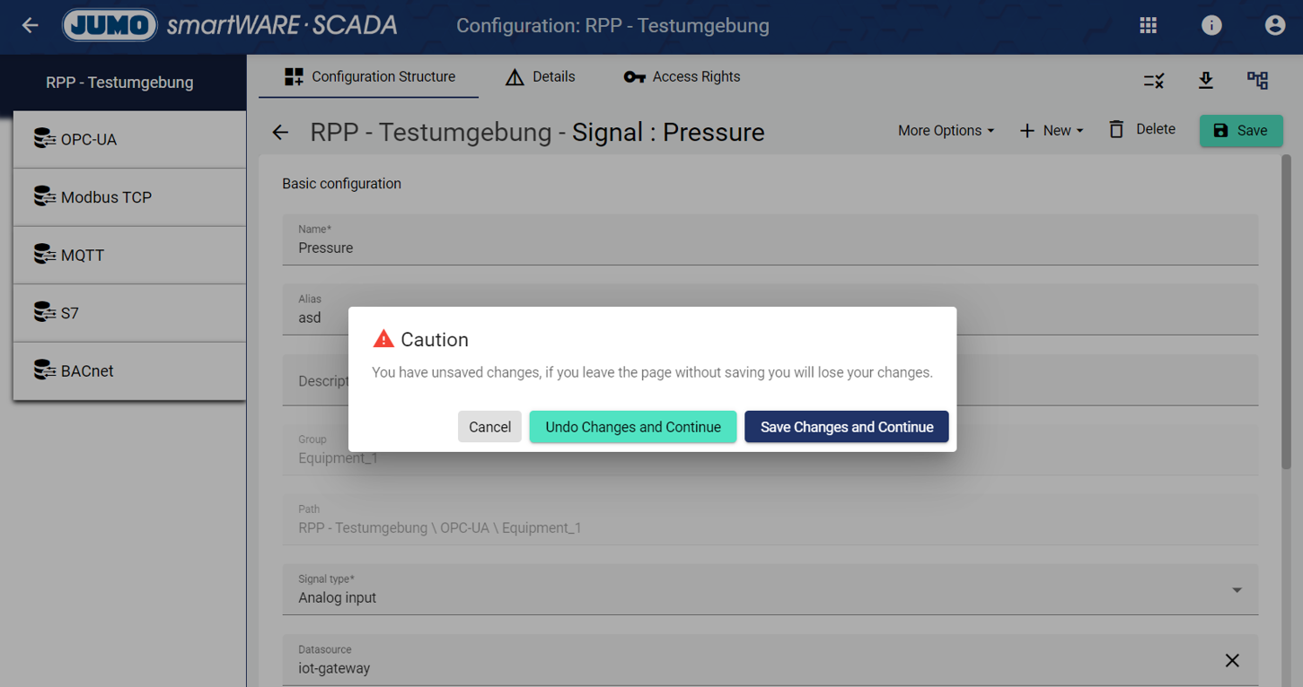Screen dimensions: 1303x687
Task: Open the user account profile icon
Action: pyautogui.click(x=1274, y=25)
